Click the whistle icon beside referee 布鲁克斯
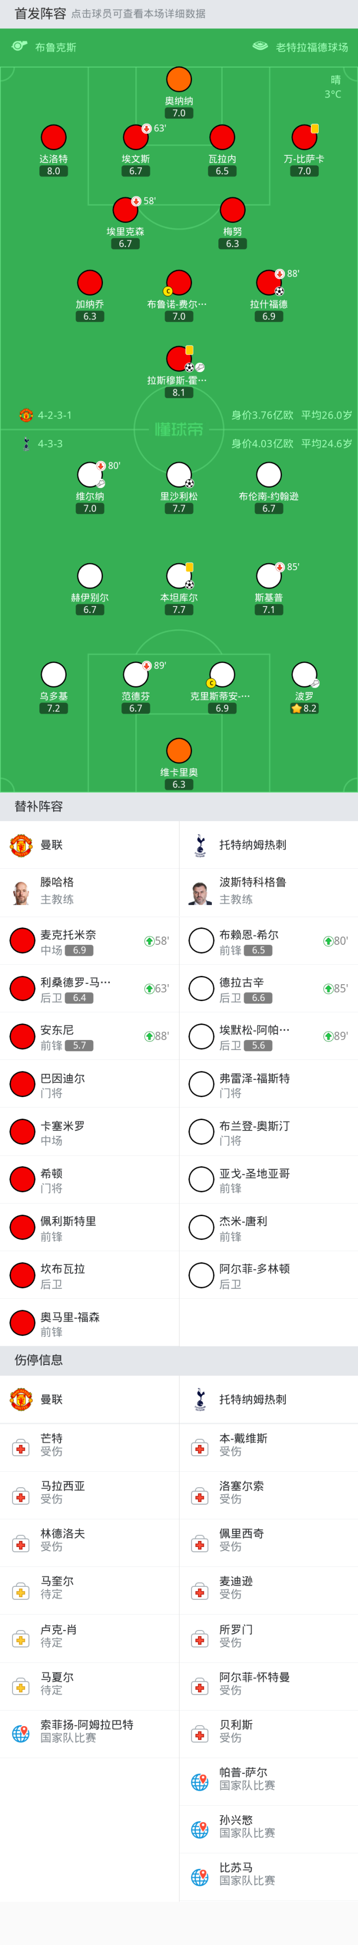This screenshot has width=358, height=1945. 19,47
